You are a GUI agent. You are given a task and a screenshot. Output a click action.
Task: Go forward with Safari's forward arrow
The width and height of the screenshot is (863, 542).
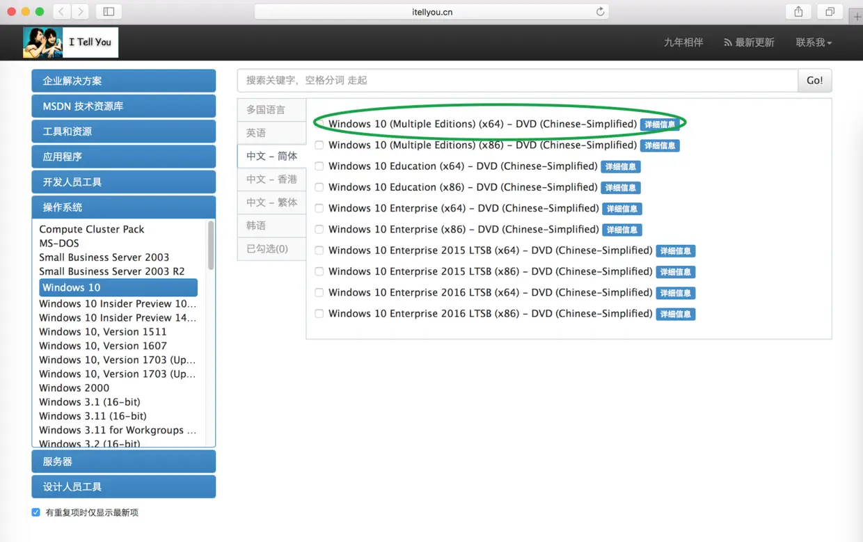pyautogui.click(x=81, y=12)
